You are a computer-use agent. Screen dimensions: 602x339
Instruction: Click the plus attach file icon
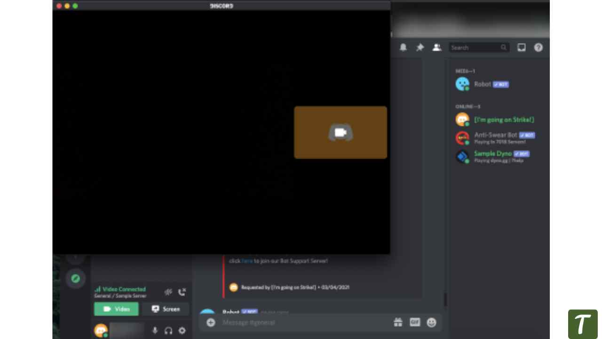click(x=211, y=323)
